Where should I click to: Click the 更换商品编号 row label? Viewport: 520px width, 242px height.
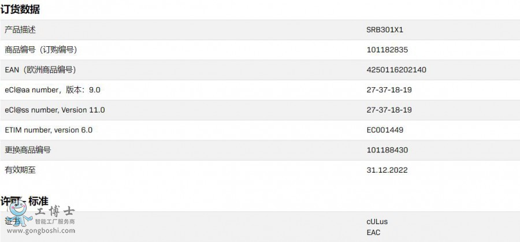point(28,150)
